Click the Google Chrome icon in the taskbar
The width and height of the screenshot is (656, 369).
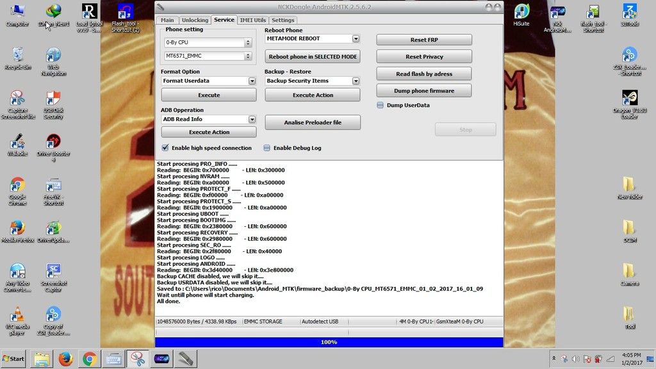click(88, 359)
